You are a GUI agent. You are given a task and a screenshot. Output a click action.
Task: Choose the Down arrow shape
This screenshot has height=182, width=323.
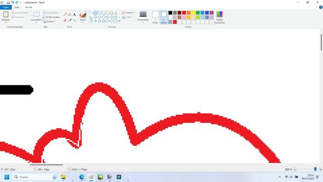tap(91, 21)
